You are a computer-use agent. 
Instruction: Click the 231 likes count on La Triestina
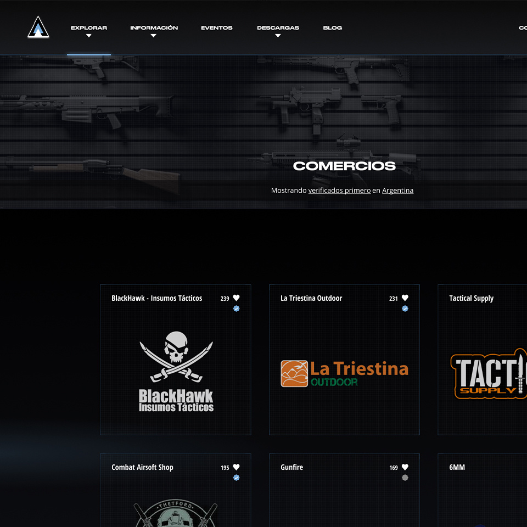(394, 299)
